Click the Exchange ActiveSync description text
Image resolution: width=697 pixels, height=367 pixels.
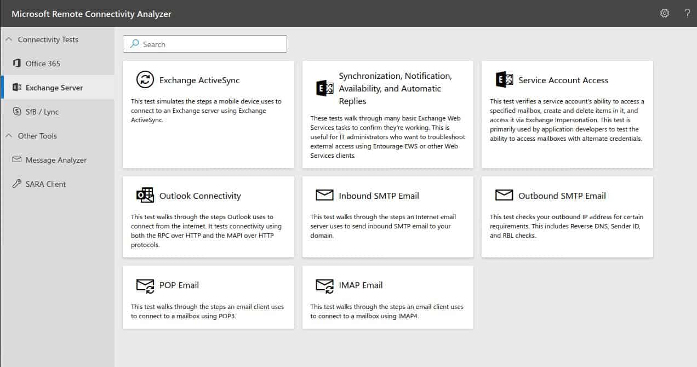pos(206,111)
